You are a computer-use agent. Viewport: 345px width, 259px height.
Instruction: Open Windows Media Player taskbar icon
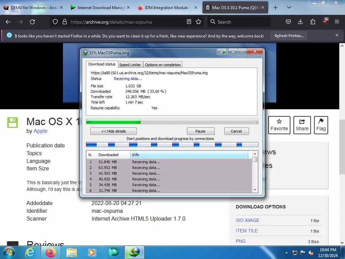pos(92,253)
